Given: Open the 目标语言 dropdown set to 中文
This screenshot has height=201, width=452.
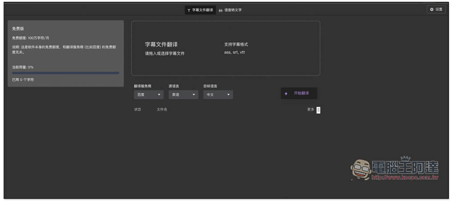Looking at the screenshot, I should (218, 95).
